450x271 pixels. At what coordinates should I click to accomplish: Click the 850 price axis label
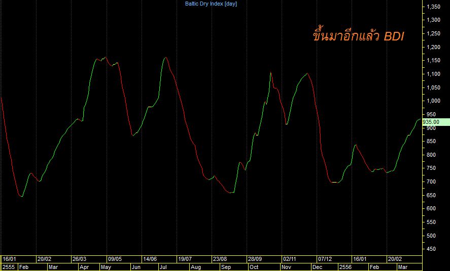(431, 142)
